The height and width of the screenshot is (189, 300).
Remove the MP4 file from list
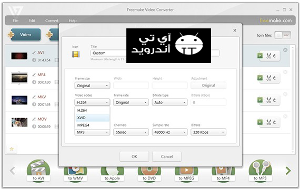click(285, 72)
